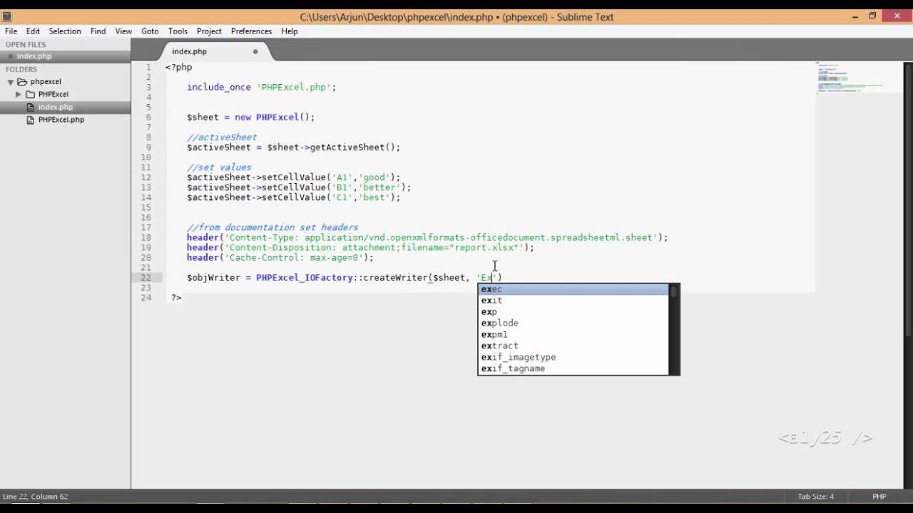Click line number 1 in the gutter

[x=148, y=67]
